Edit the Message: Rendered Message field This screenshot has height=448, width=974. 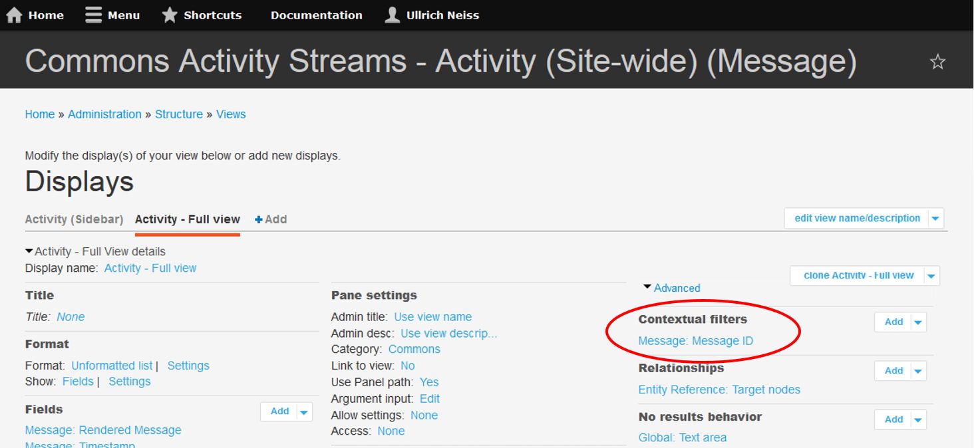[103, 430]
